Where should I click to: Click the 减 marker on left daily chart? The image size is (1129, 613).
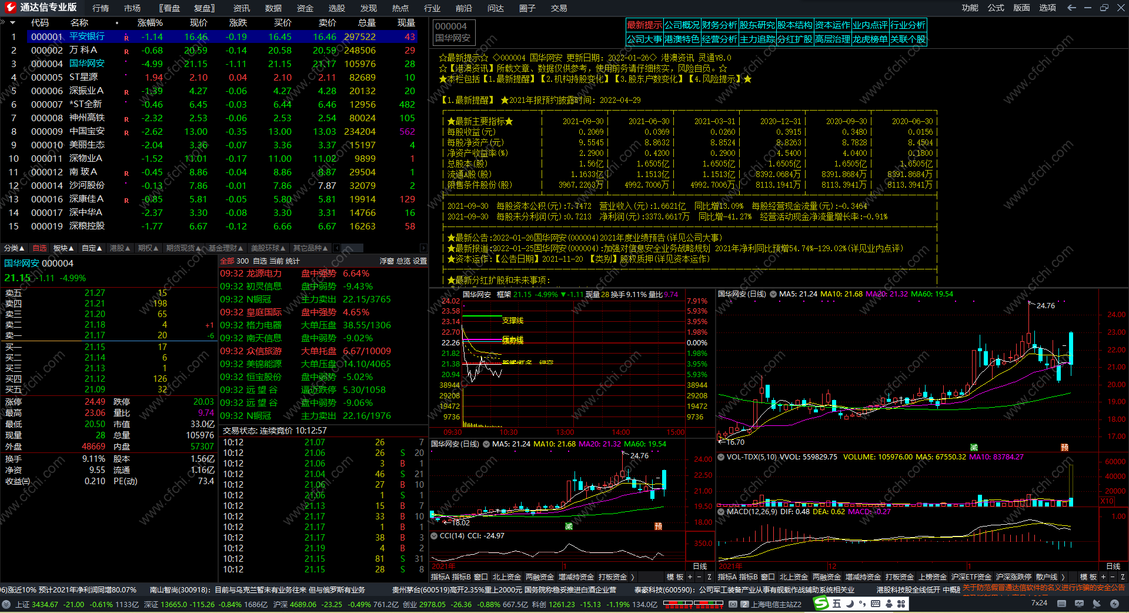tap(569, 526)
